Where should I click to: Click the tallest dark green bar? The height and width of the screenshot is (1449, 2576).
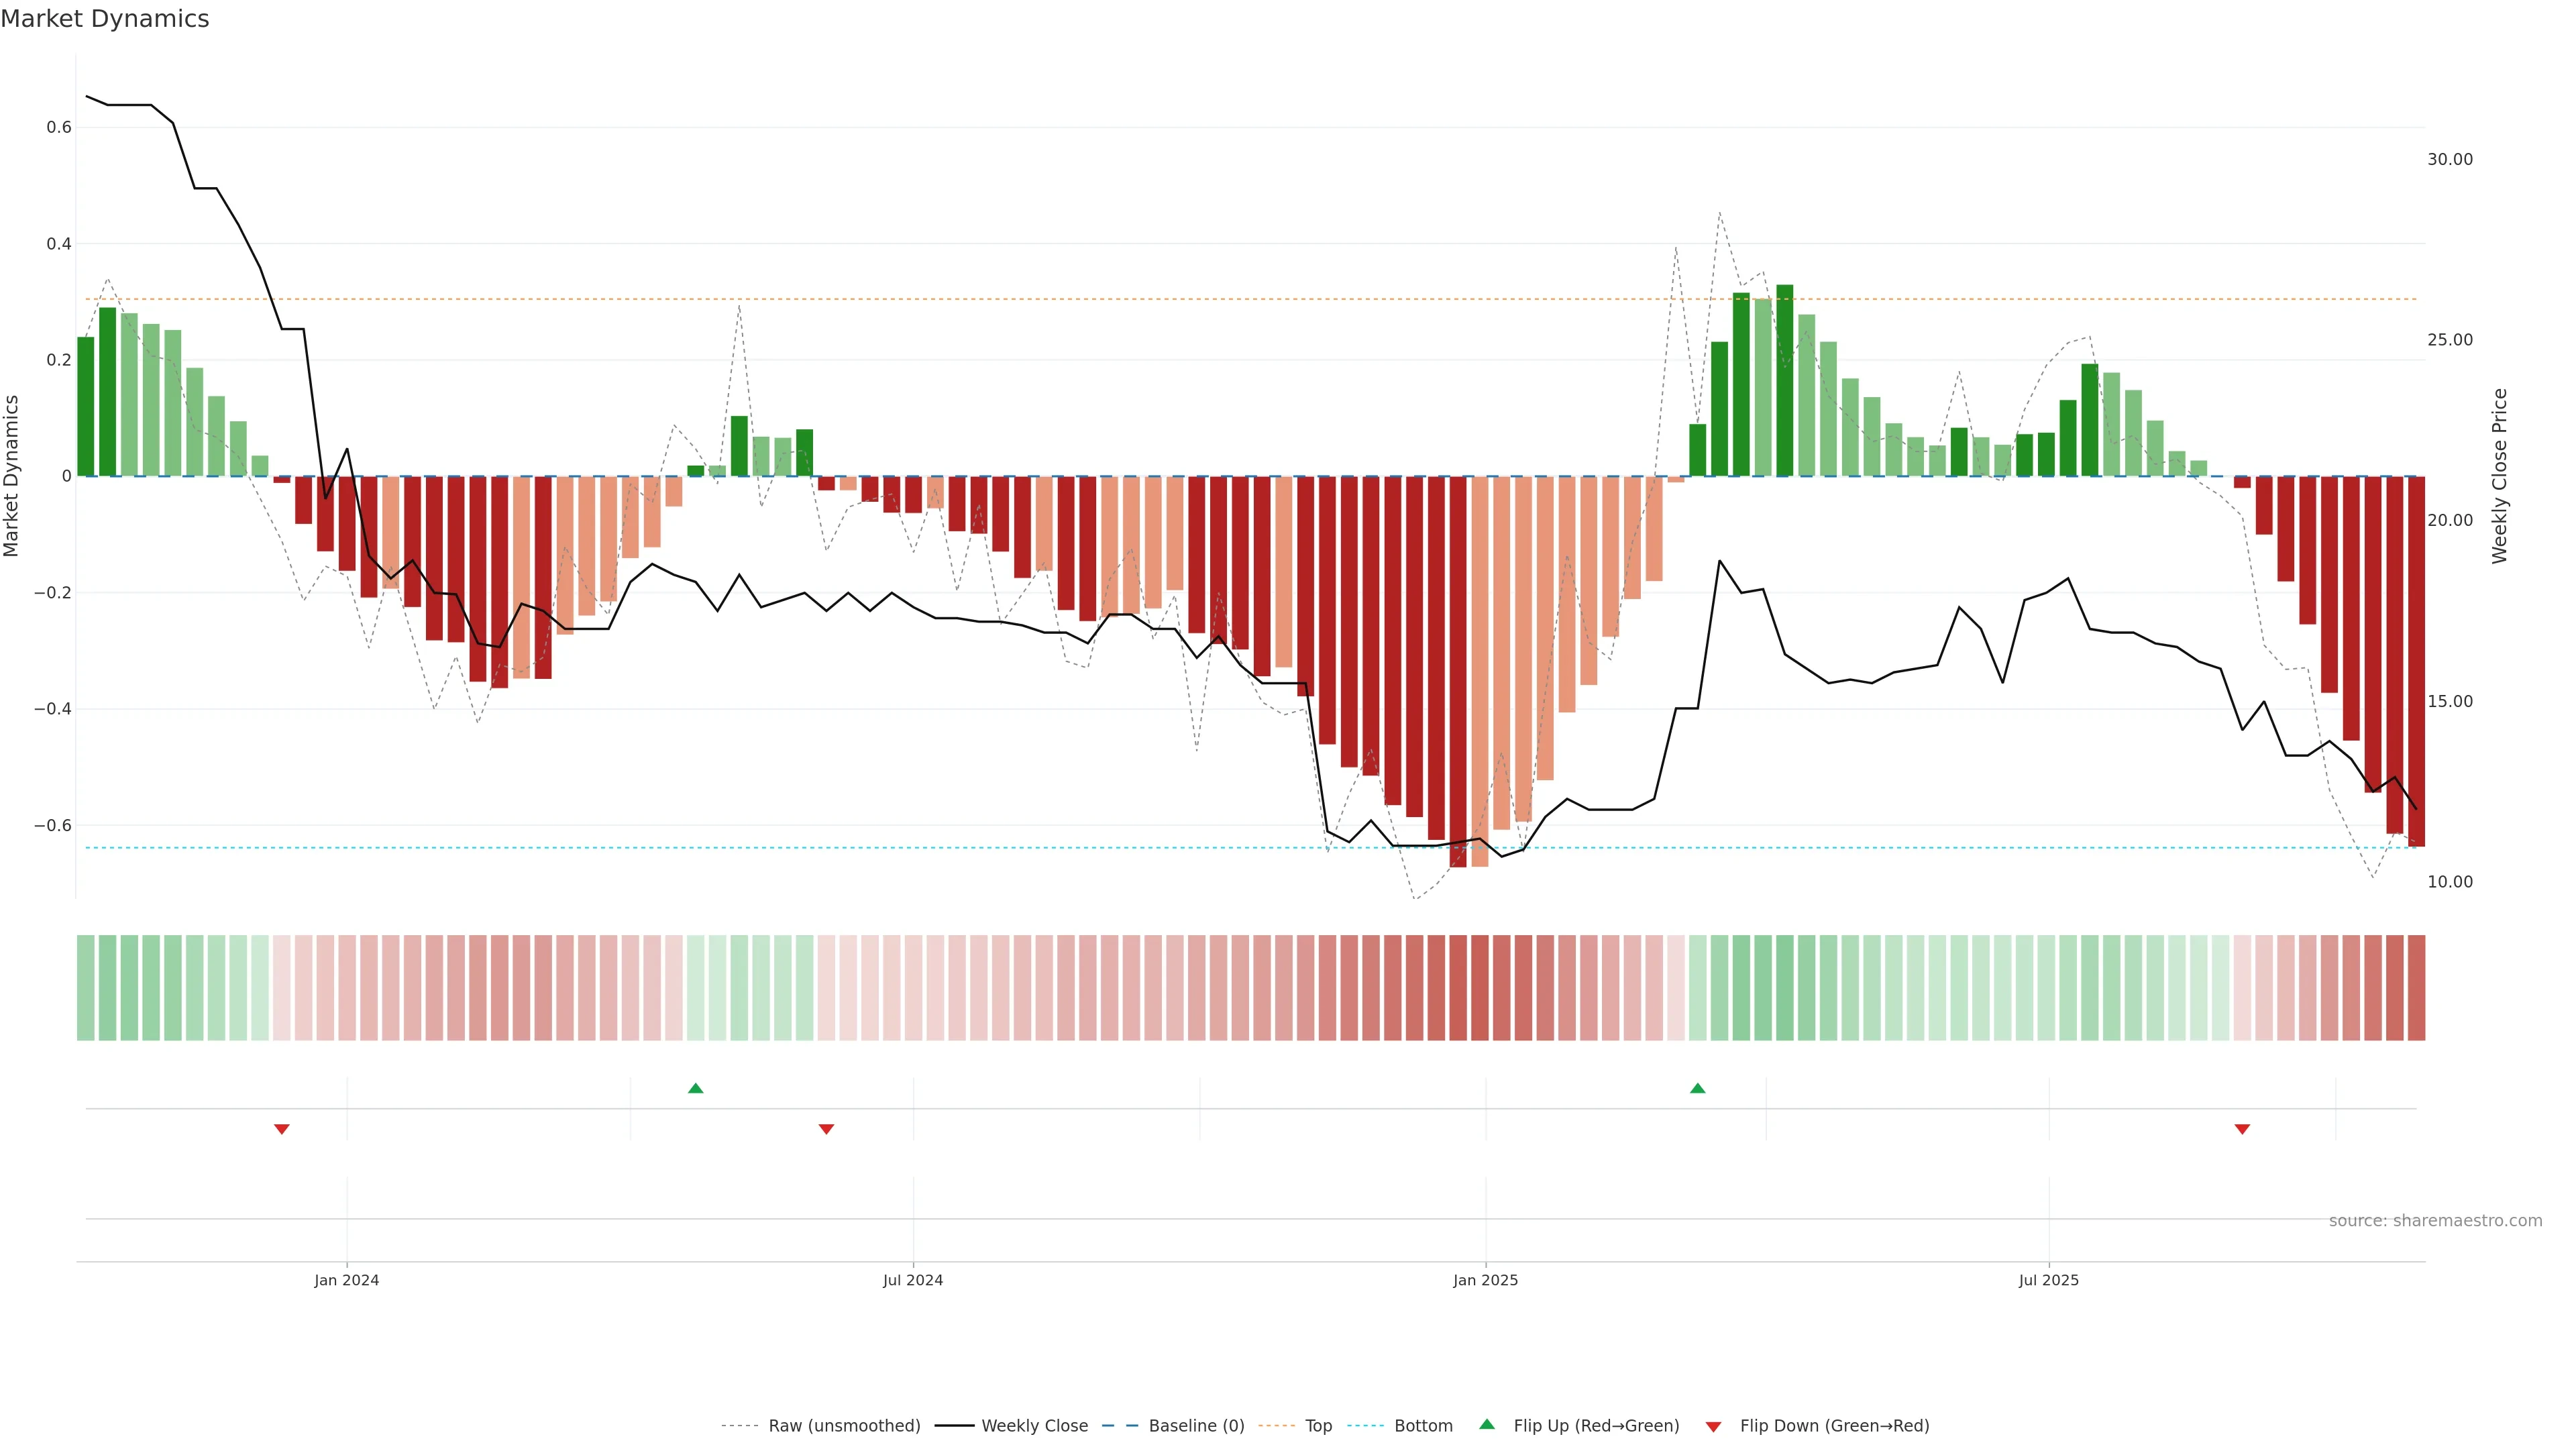coord(1784,380)
